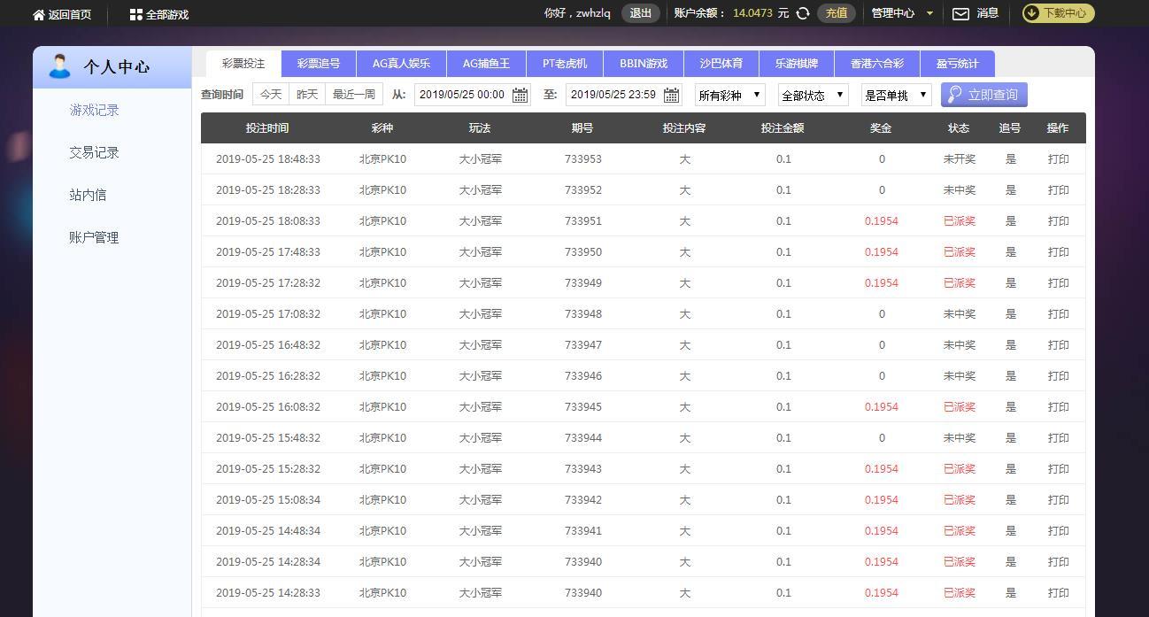Click the 未中奖 status in row 733948
1149x617 pixels.
[960, 314]
